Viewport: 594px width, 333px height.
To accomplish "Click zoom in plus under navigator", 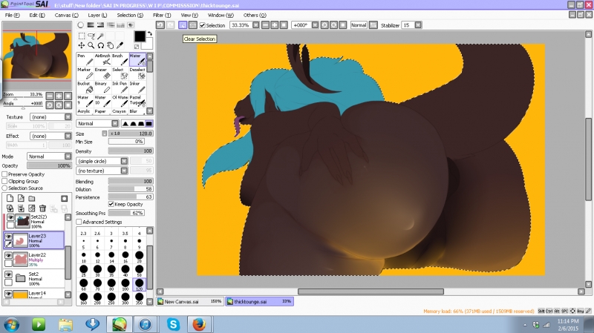I will pos(59,96).
